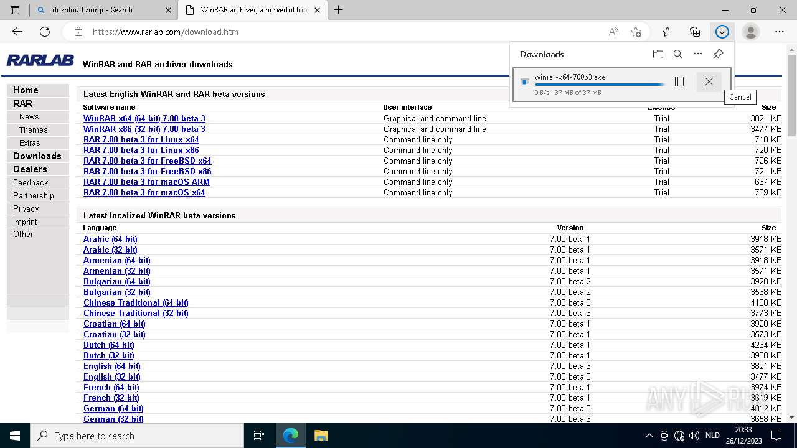Viewport: 797px width, 448px height.
Task: Open more download options ellipsis
Action: [x=698, y=54]
